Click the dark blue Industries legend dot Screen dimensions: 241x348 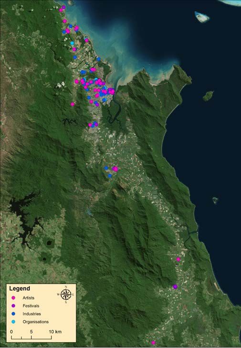coord(13,314)
